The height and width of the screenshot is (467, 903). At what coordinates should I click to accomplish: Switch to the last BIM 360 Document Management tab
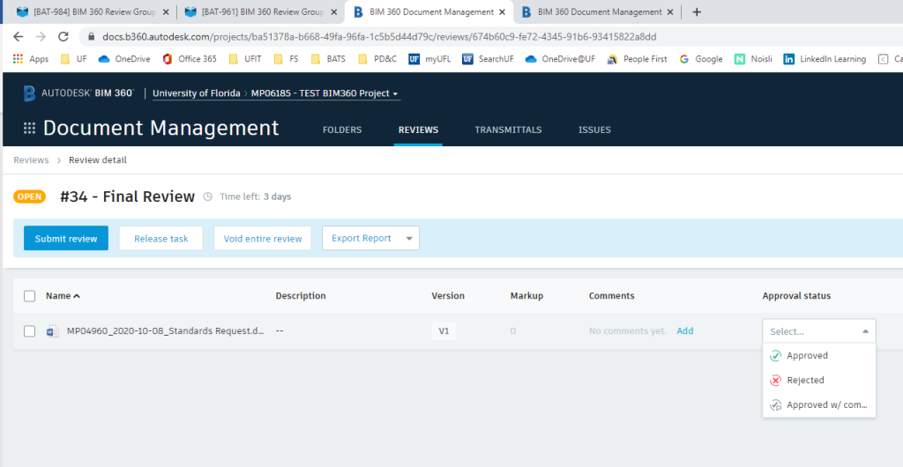tap(596, 12)
